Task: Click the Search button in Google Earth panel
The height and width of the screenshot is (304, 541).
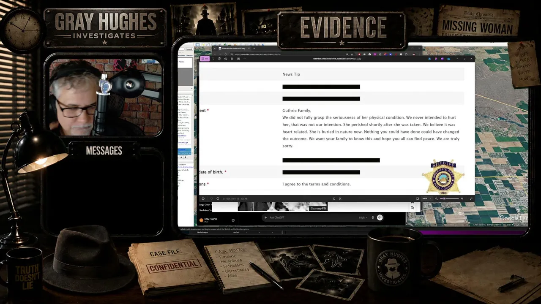Action: [189, 49]
